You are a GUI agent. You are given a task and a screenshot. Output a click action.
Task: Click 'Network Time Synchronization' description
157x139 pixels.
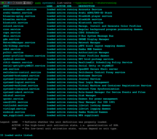point(99,89)
